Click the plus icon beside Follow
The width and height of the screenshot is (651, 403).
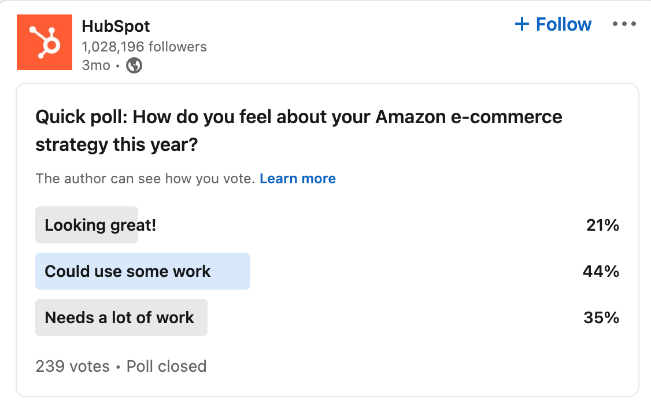521,24
